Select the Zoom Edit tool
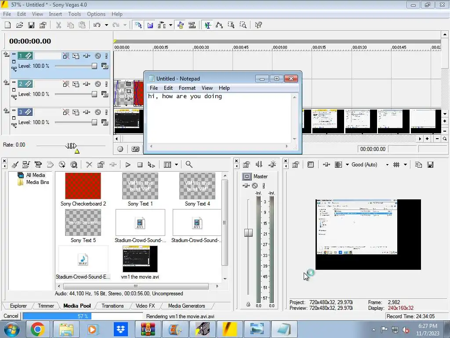The height and width of the screenshot is (338, 450). tap(243, 25)
